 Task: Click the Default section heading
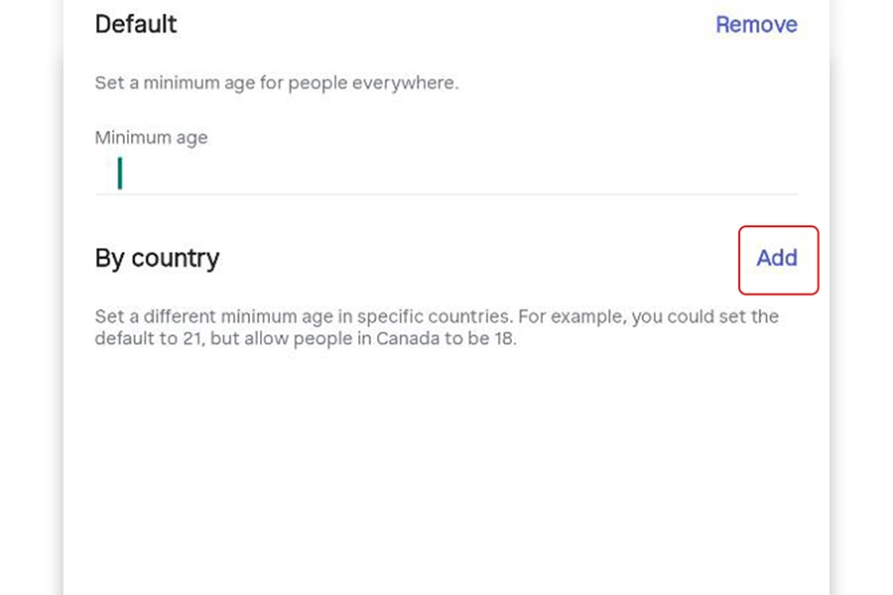[x=136, y=24]
